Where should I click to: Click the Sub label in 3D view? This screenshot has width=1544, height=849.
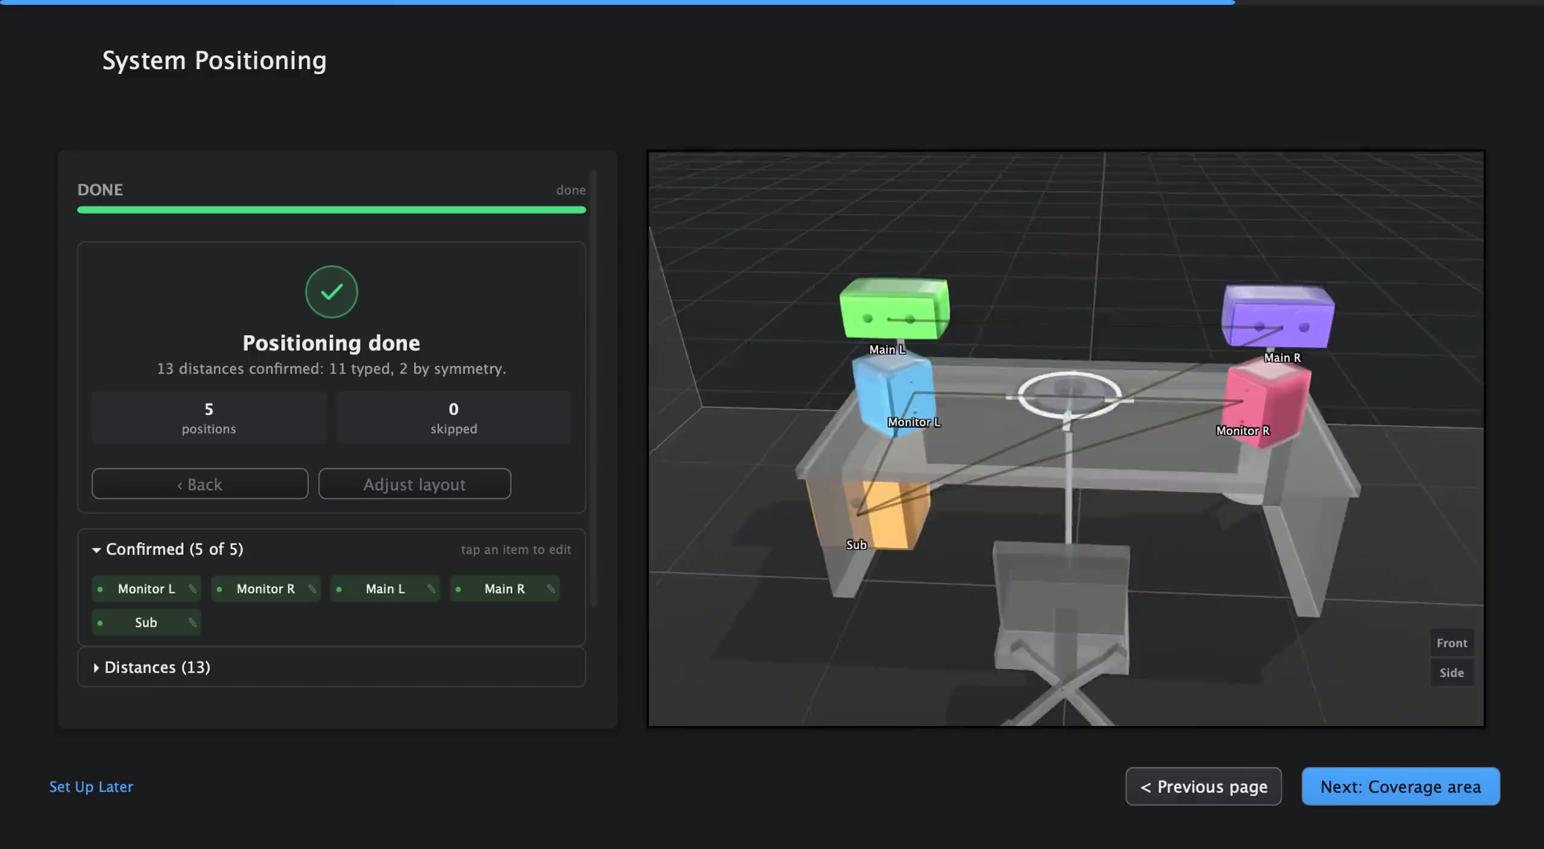(x=856, y=545)
